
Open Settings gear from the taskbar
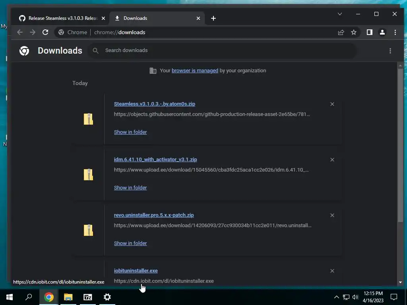click(x=107, y=297)
